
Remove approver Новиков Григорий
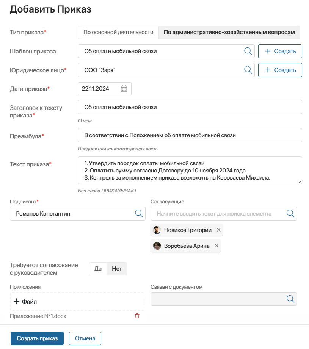click(218, 230)
